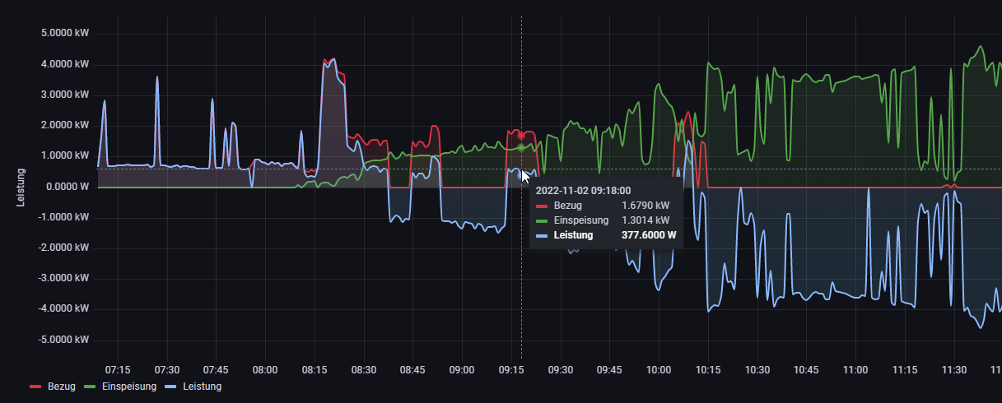Click the -5.0000 kW y-axis label

(63, 340)
